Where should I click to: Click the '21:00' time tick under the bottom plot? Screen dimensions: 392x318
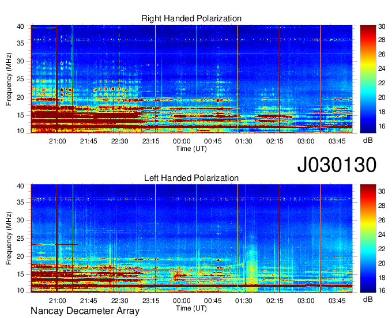[x=58, y=301]
